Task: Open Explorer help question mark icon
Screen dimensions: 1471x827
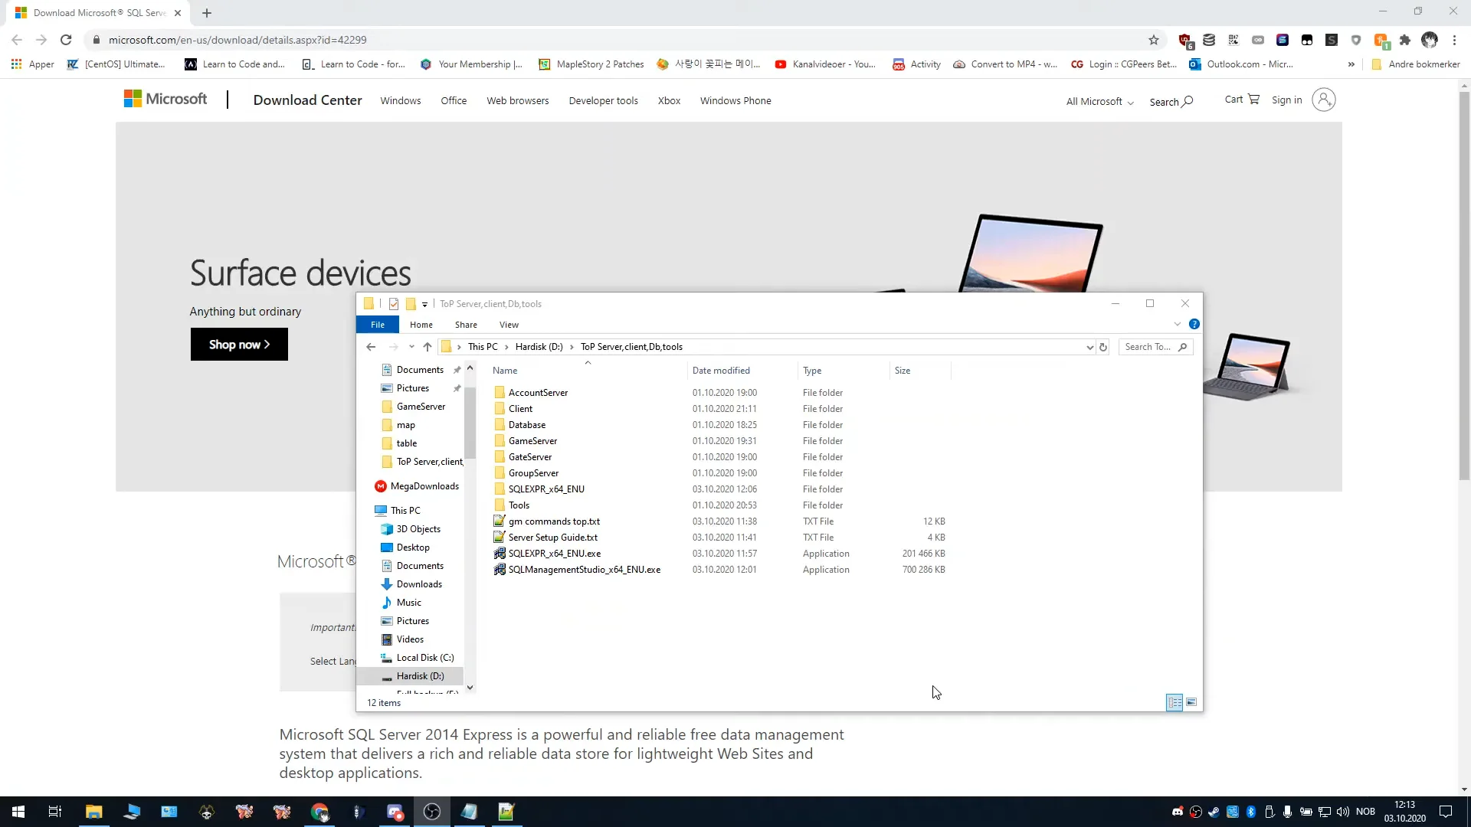Action: coord(1194,324)
